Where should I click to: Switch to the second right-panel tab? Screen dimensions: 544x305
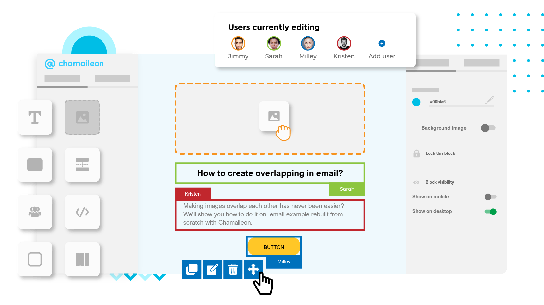pyautogui.click(x=481, y=62)
